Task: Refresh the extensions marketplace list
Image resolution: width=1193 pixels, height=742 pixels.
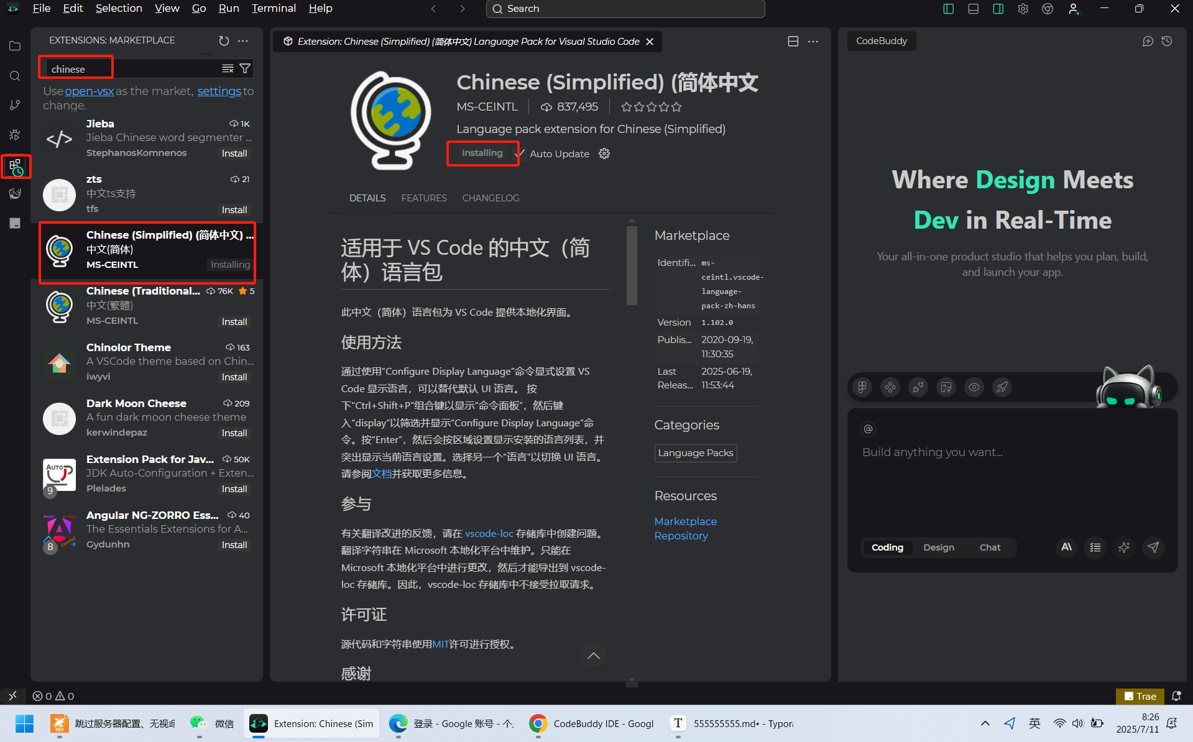Action: click(224, 40)
